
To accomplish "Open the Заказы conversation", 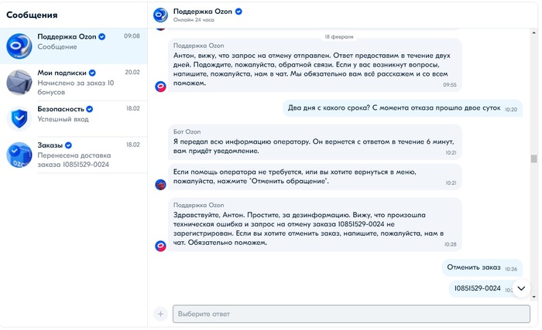I will (74, 155).
